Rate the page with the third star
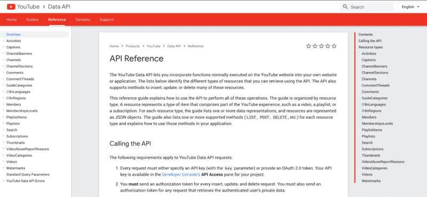 point(321,46)
